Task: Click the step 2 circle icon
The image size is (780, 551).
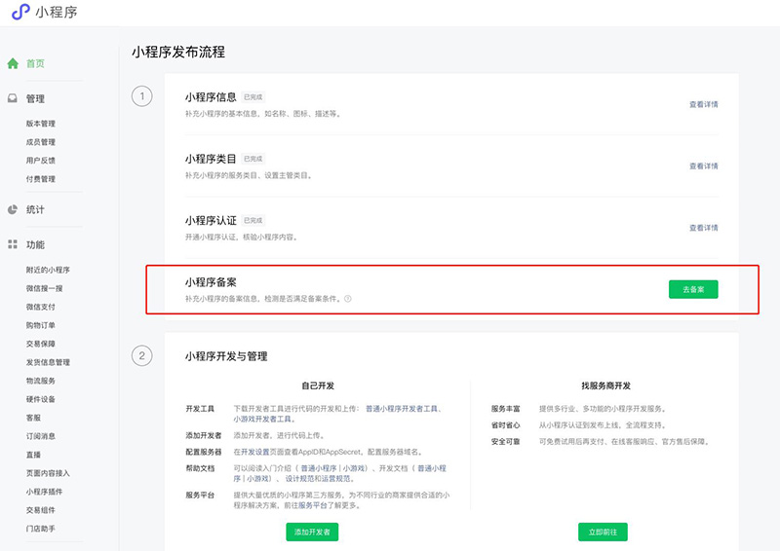Action: click(142, 356)
